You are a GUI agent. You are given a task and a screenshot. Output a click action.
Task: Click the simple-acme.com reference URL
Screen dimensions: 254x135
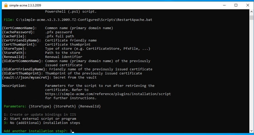108,94
